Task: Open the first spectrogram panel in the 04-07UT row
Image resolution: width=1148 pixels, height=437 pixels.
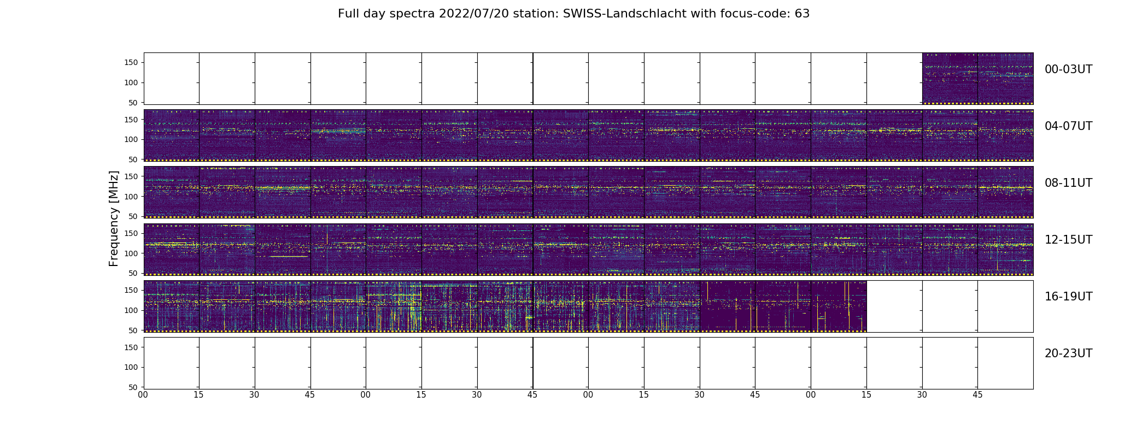Action: (x=171, y=135)
